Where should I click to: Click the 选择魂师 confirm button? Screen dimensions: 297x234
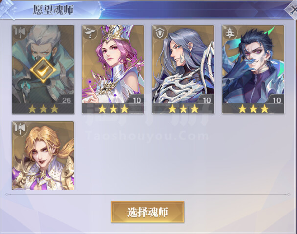148,212
